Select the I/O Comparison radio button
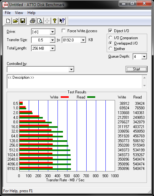The height and width of the screenshot is (196, 154). pyautogui.click(x=111, y=38)
